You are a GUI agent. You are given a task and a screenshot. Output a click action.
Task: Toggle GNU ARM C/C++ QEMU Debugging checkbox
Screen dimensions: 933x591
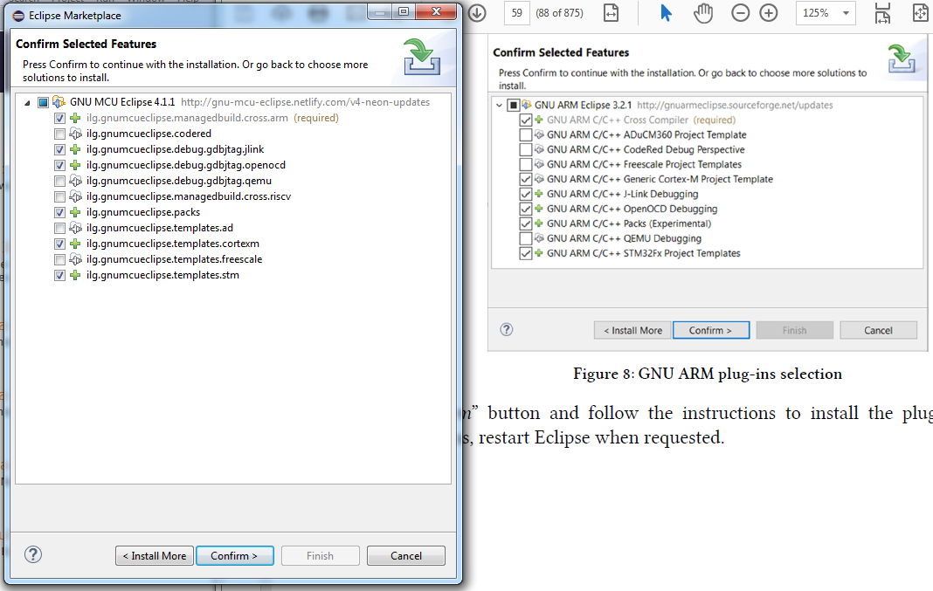point(525,238)
